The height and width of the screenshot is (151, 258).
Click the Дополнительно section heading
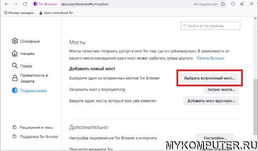click(88, 127)
